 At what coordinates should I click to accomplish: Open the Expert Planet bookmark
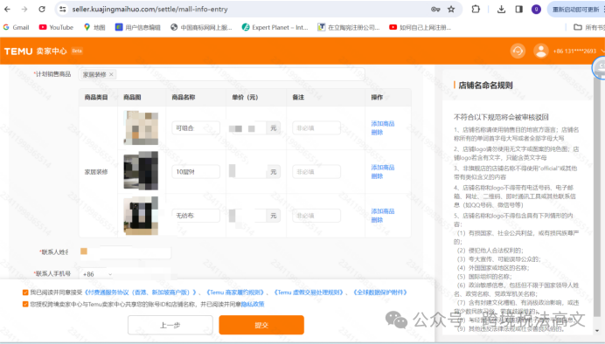point(275,27)
